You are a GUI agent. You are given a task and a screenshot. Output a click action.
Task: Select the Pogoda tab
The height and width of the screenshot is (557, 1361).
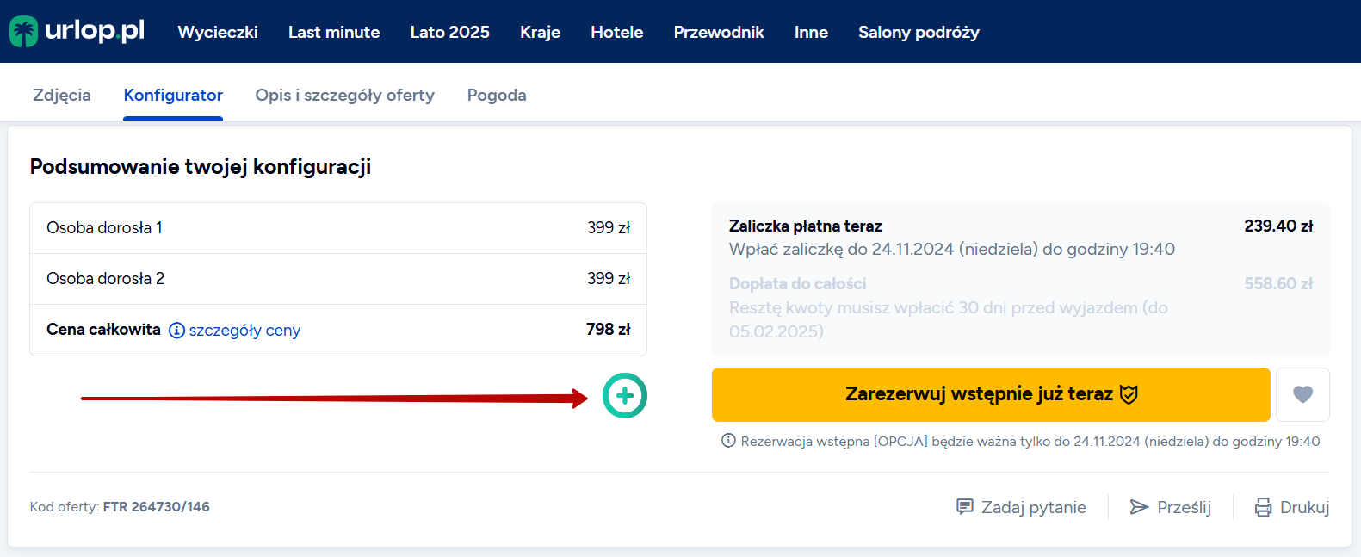pyautogui.click(x=497, y=95)
